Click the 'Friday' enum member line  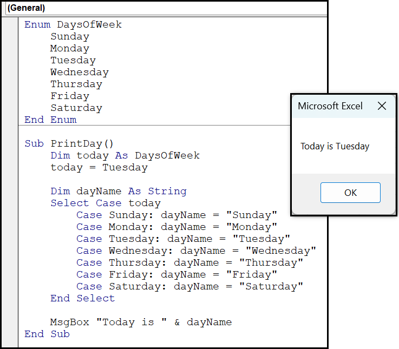point(70,96)
